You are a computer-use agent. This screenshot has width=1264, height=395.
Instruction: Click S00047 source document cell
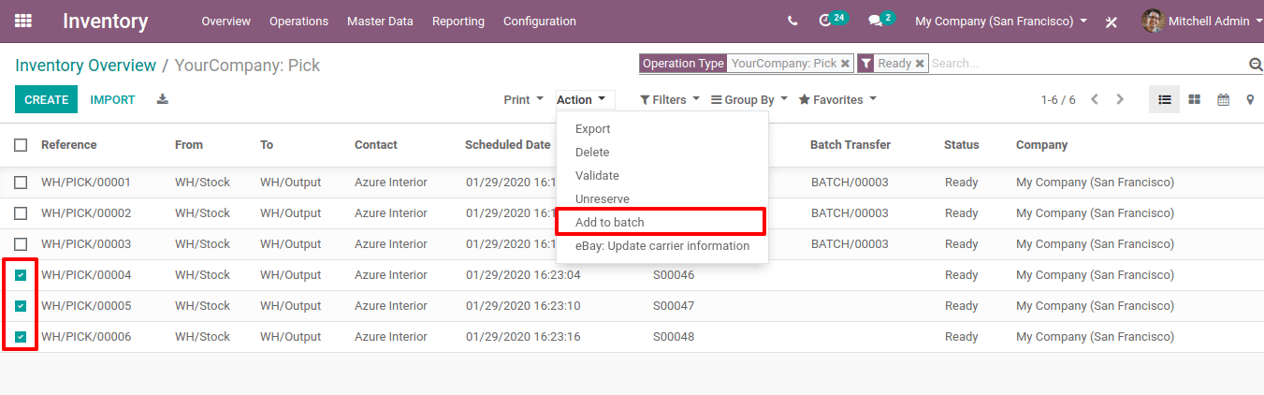[674, 306]
